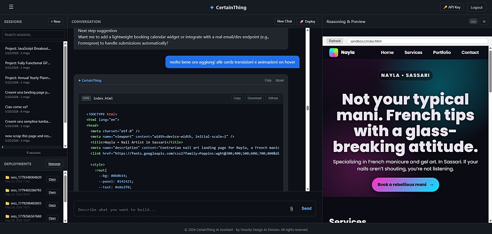Click the Deploy rocket button
492x234 pixels.
(x=307, y=21)
